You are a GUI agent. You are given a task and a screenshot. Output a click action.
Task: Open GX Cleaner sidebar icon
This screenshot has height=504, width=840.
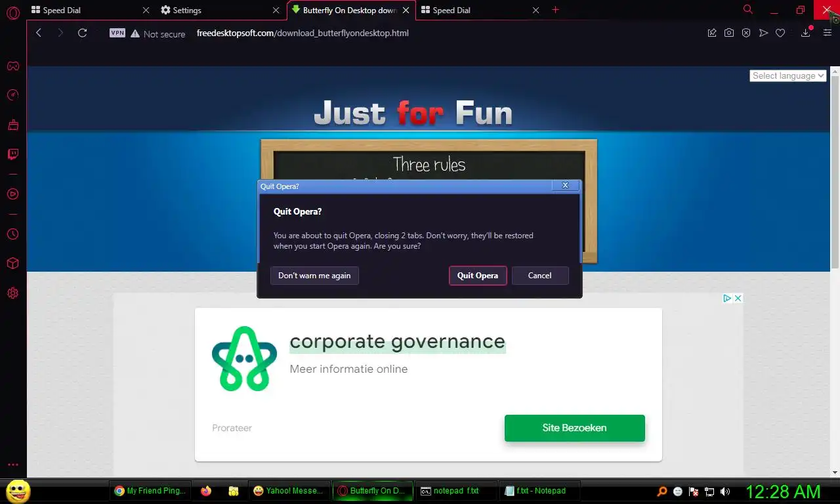point(12,125)
